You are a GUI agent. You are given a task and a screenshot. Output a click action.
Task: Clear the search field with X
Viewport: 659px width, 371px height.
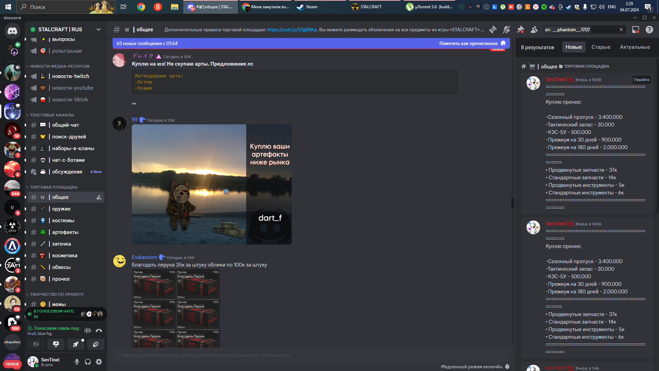(621, 30)
